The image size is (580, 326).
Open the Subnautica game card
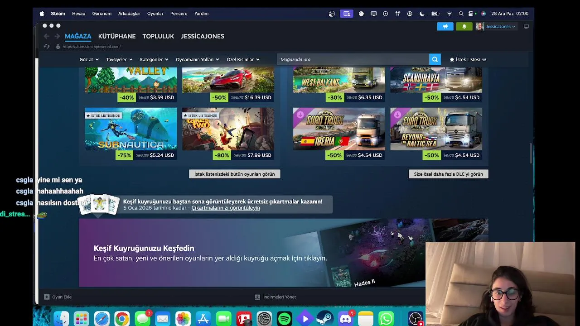click(x=130, y=134)
